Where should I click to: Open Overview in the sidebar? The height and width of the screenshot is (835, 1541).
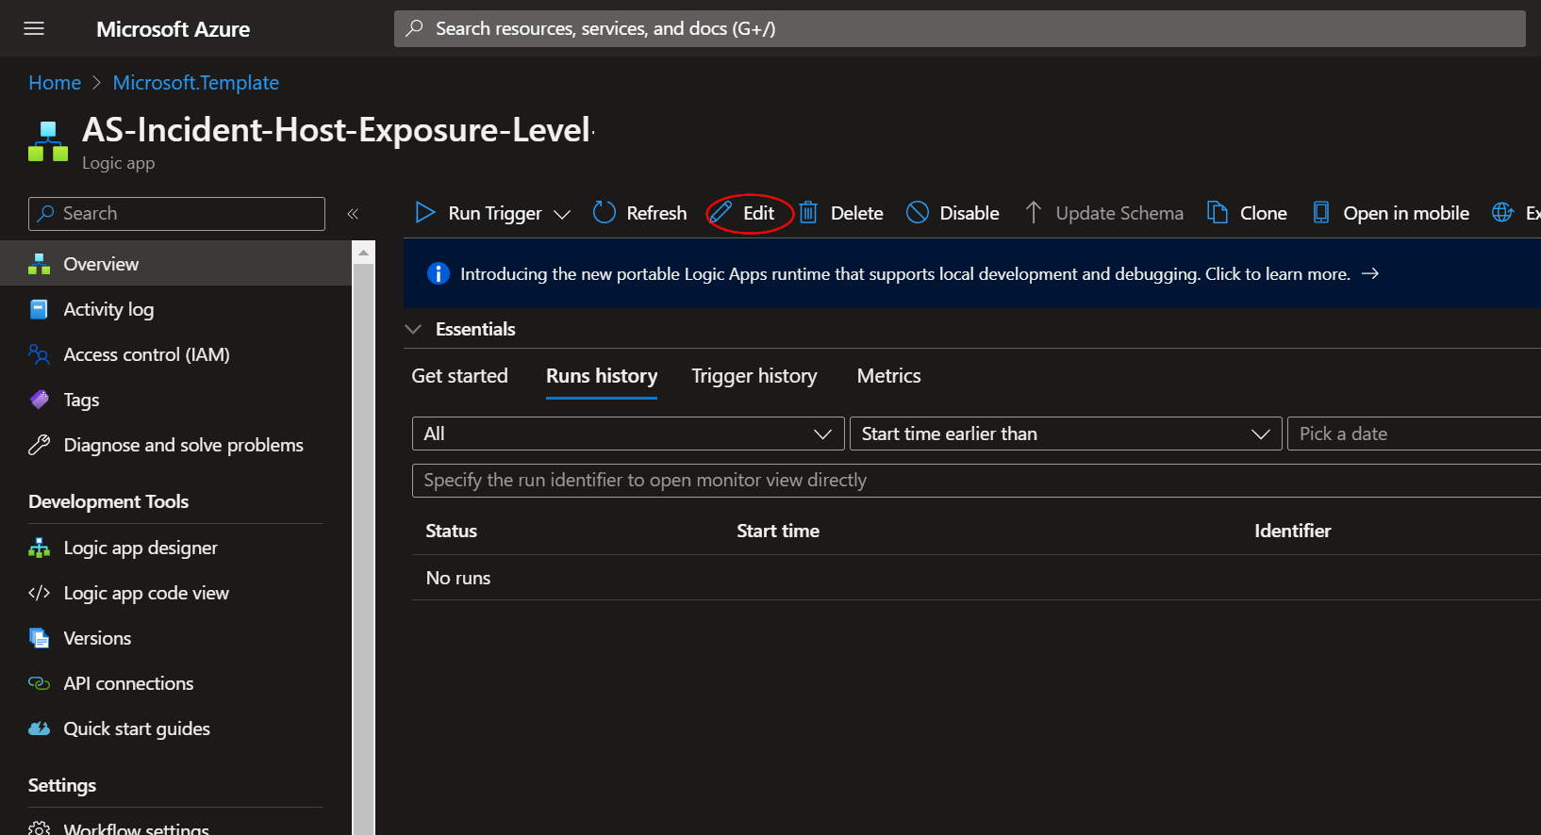pos(175,264)
